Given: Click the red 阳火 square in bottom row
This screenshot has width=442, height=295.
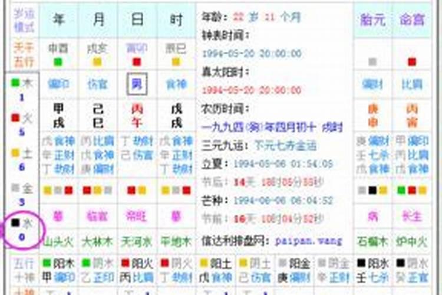Looking at the screenshot, I should 125,263.
